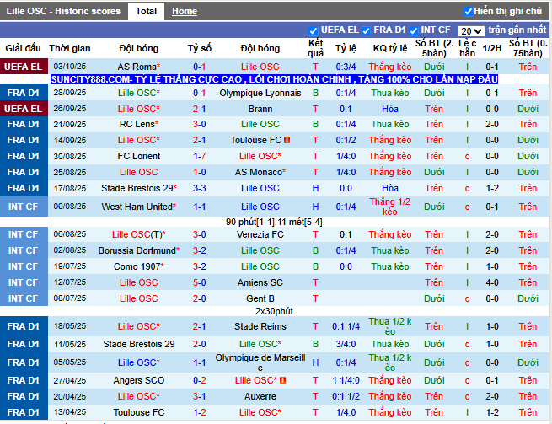Select the date 30/08/25
This screenshot has width=552, height=424.
[x=70, y=156]
